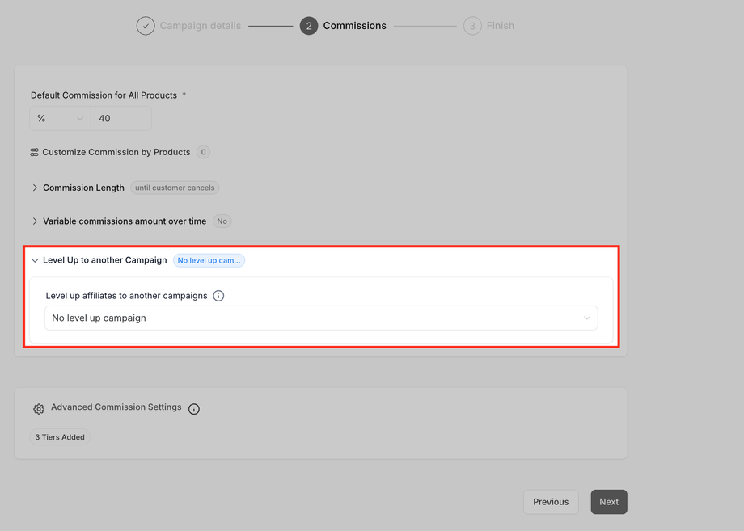Click info icon beside level up affiliates label
The width and height of the screenshot is (744, 531).
click(218, 296)
